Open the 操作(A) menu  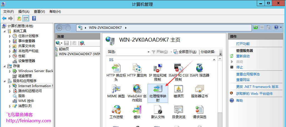coord(24,12)
